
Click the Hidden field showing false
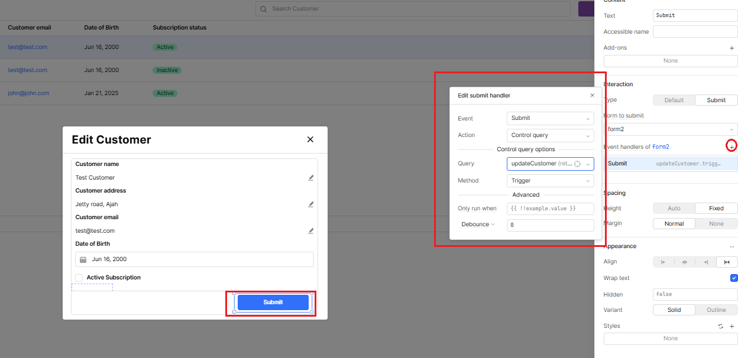(695, 294)
